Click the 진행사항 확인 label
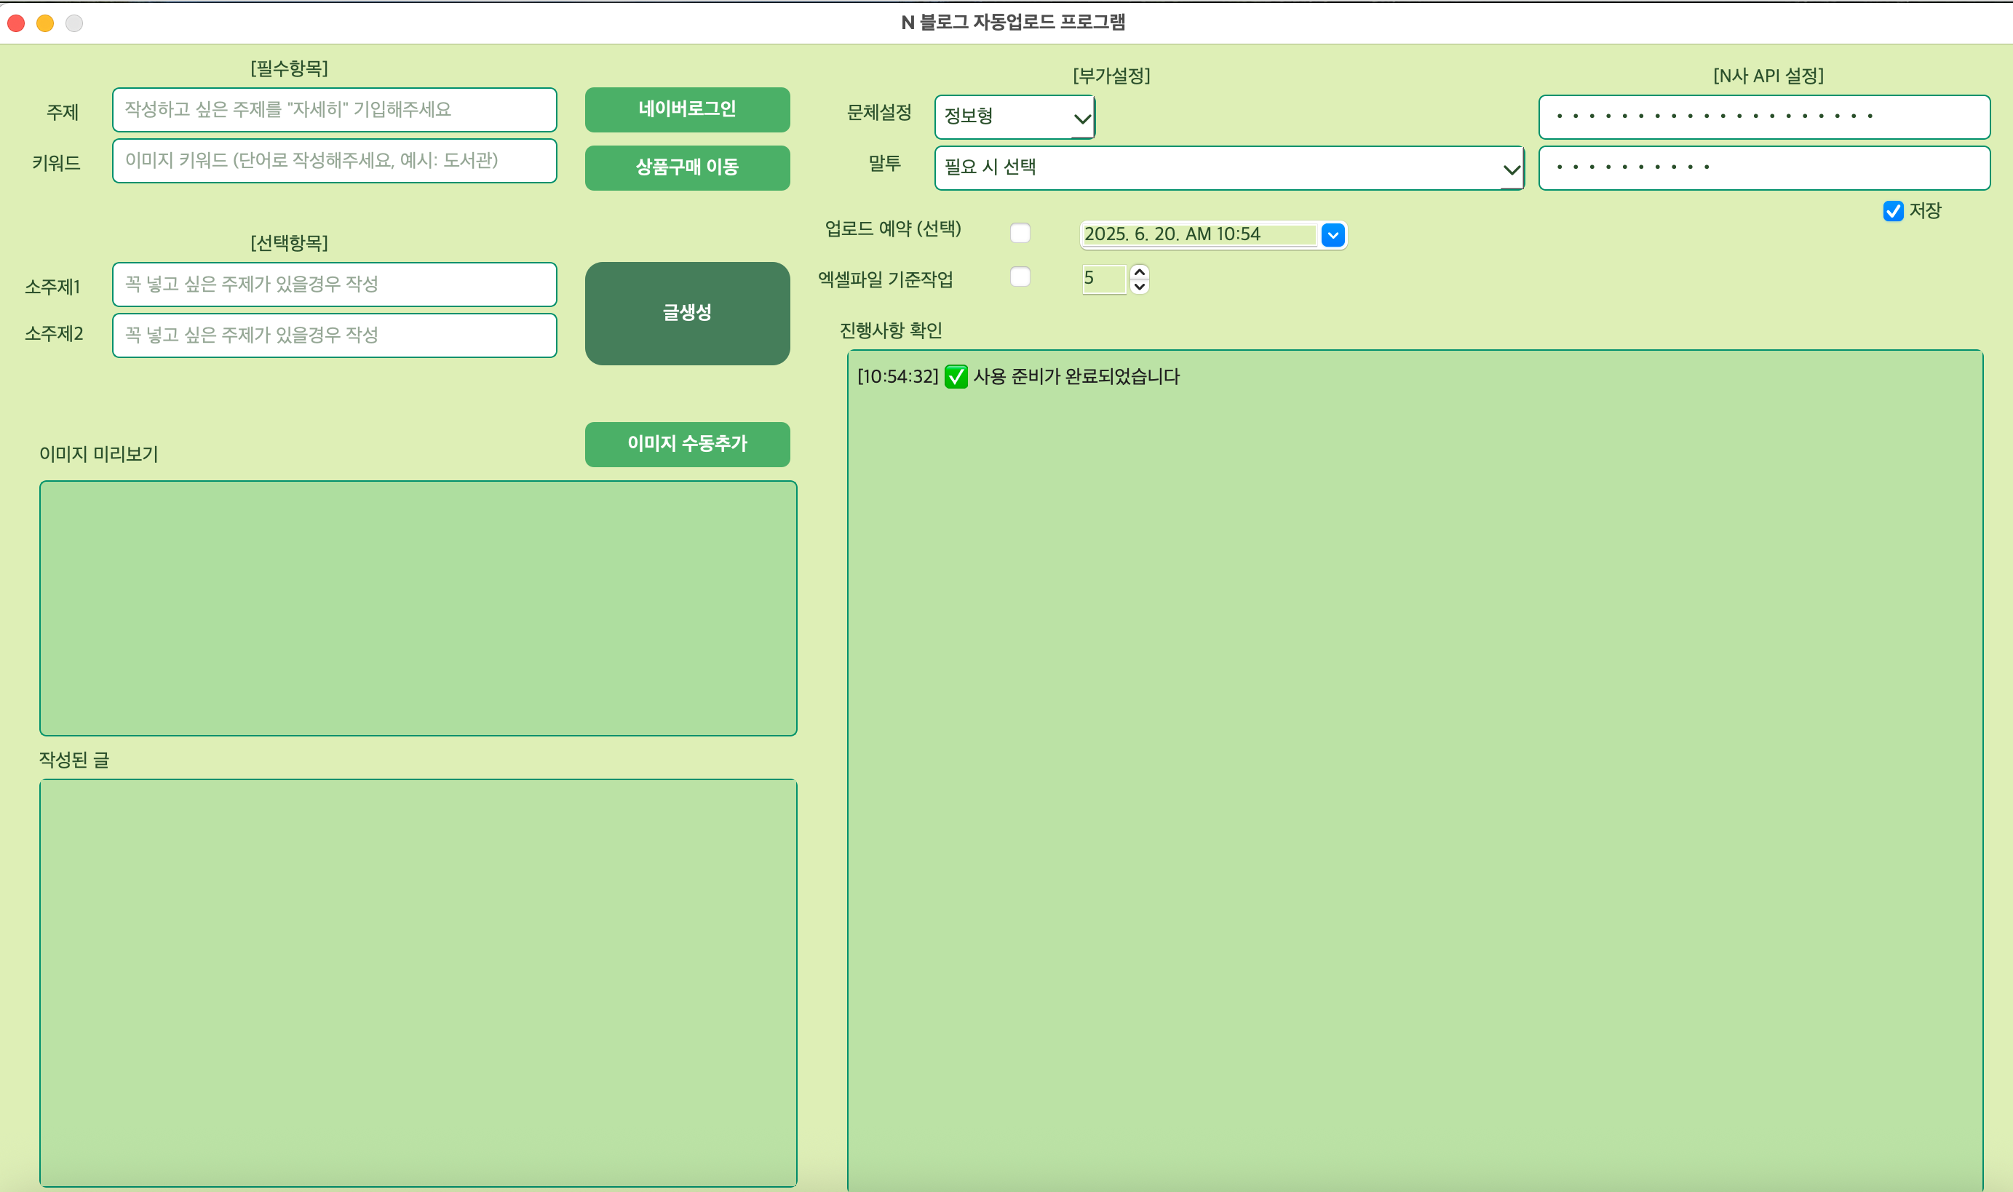2013x1192 pixels. point(891,330)
